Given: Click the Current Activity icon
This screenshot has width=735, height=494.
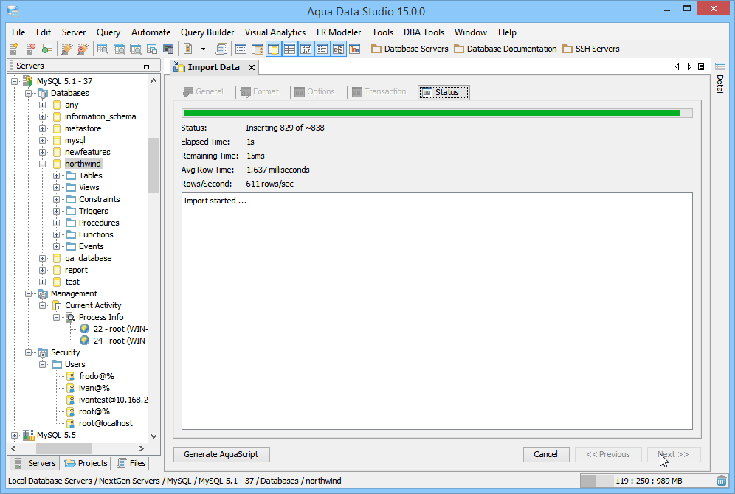Looking at the screenshot, I should tap(57, 306).
